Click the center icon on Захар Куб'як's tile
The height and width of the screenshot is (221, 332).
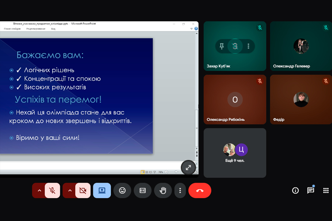click(x=235, y=46)
